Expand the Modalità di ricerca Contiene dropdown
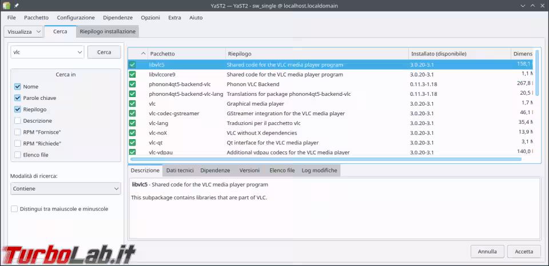 (x=65, y=188)
